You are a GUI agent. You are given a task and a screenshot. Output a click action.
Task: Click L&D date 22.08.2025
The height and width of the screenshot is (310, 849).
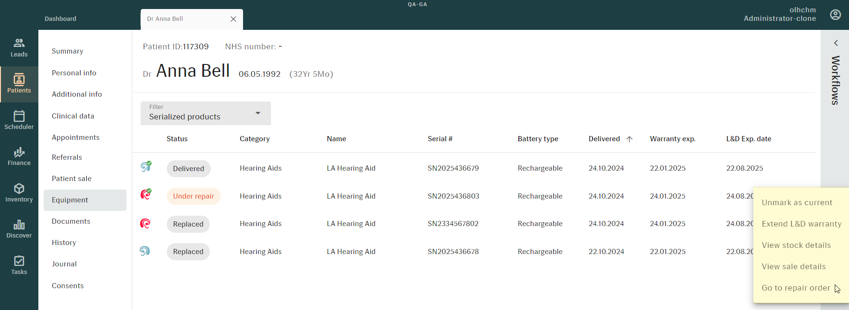[x=744, y=168]
